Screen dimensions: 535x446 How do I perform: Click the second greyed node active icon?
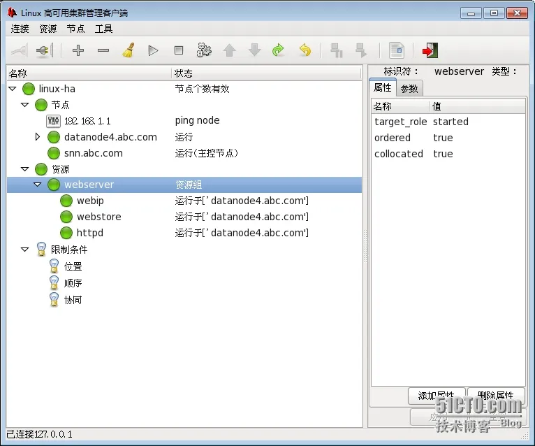[x=361, y=50]
